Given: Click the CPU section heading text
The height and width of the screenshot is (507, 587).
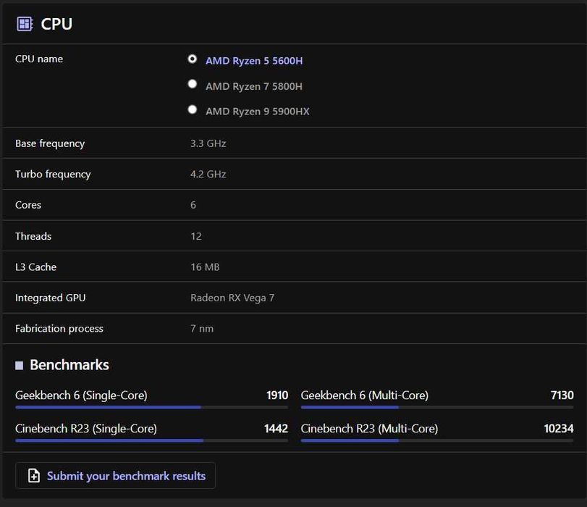Looking at the screenshot, I should coord(56,24).
